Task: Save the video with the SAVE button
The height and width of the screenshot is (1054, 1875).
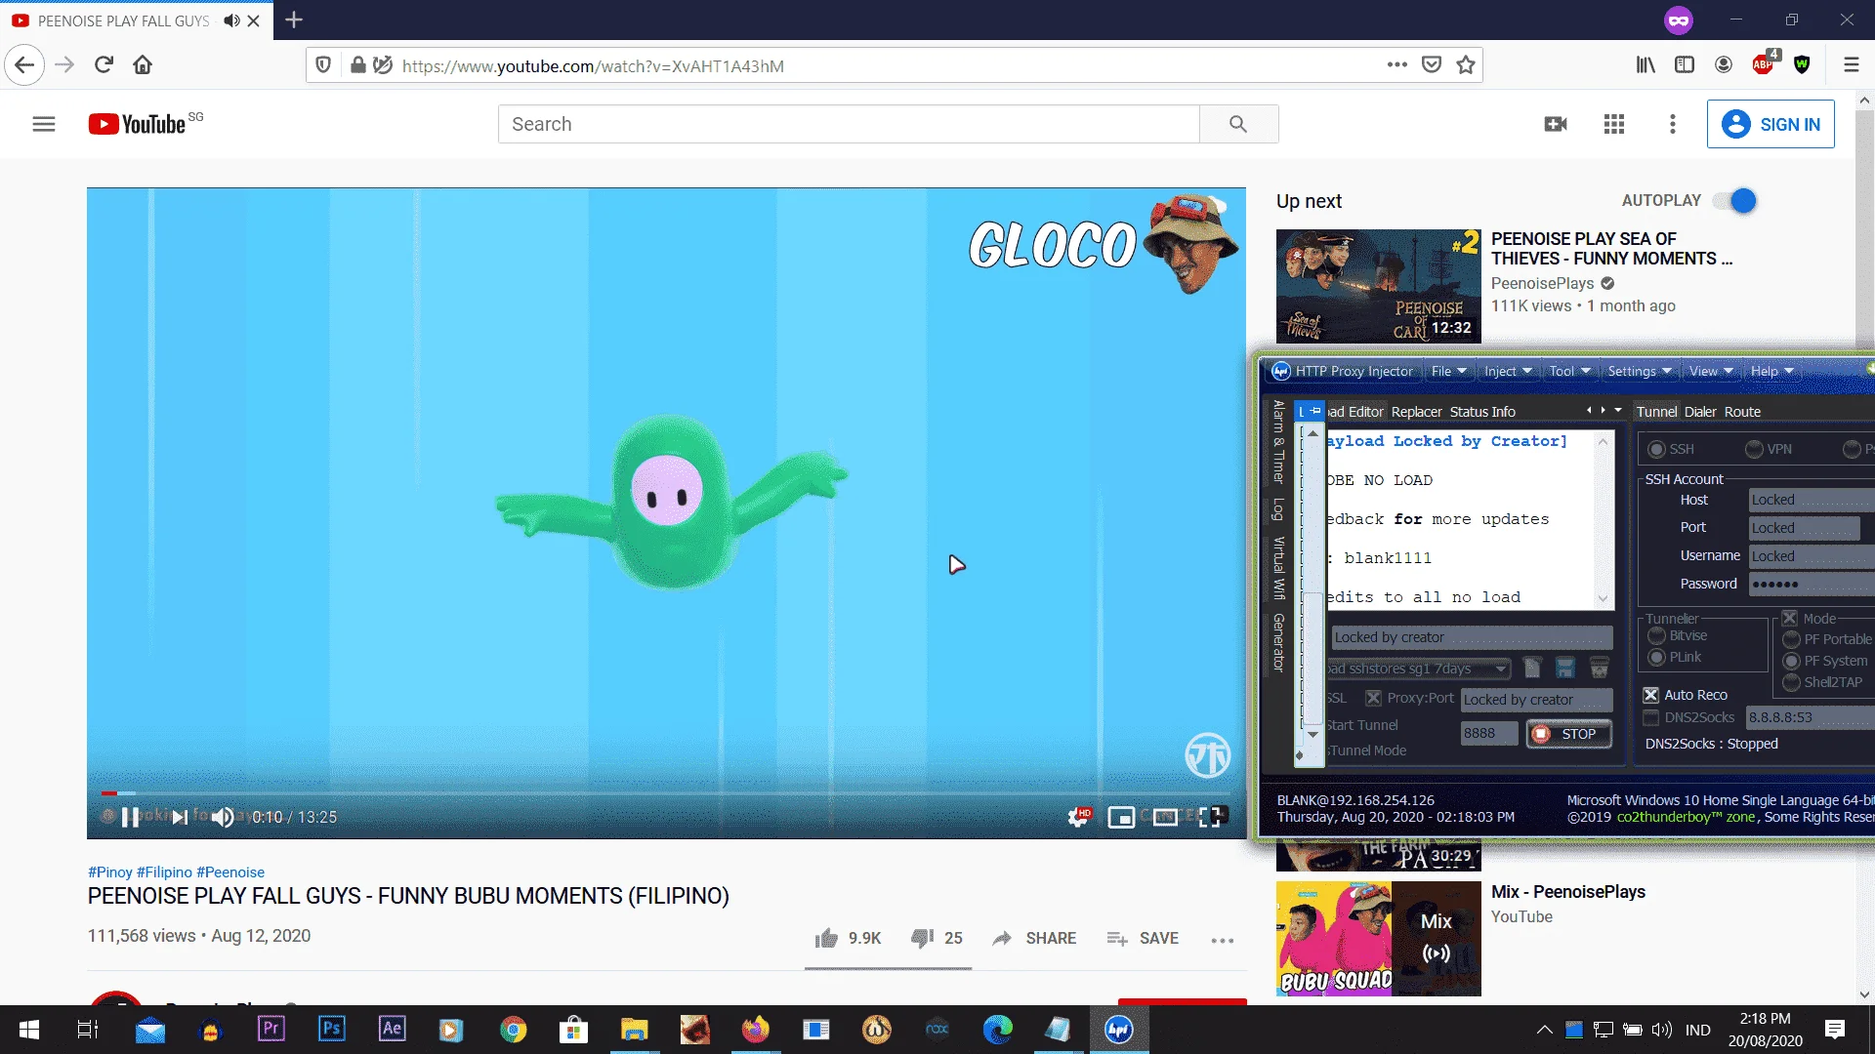Action: click(x=1143, y=938)
